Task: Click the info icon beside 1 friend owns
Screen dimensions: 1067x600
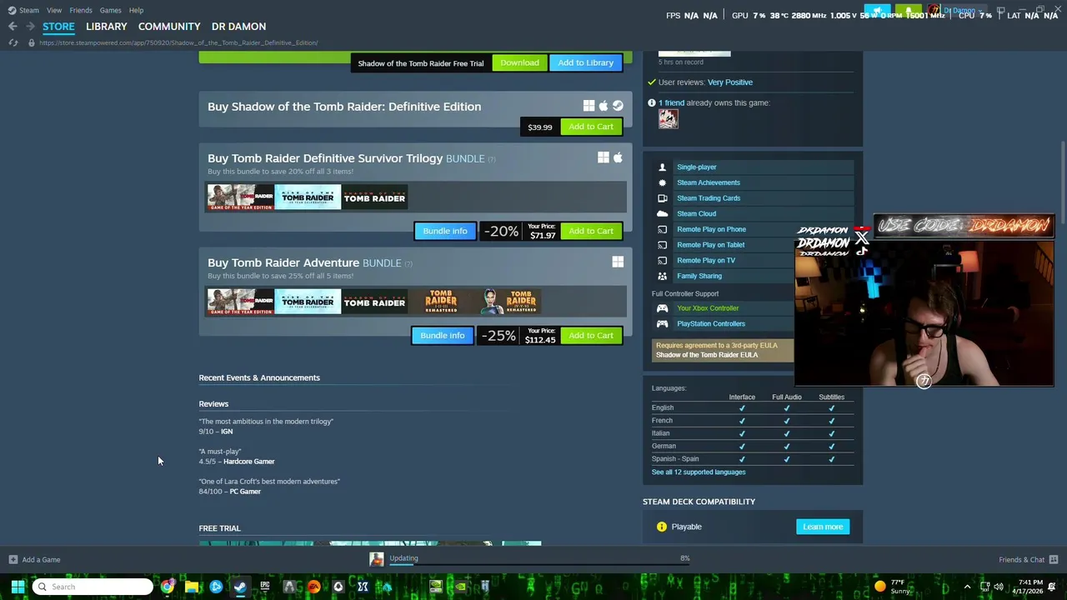Action: (652, 102)
